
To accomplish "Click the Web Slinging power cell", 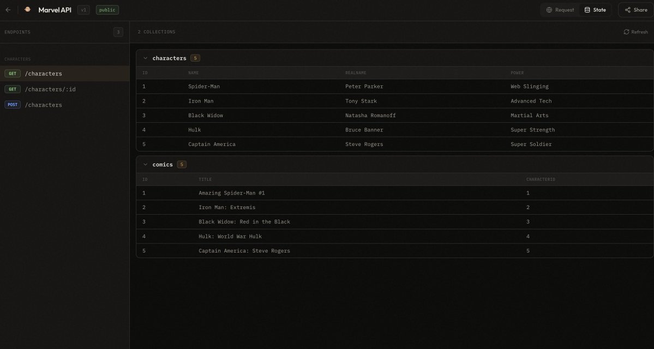I will [x=530, y=87].
